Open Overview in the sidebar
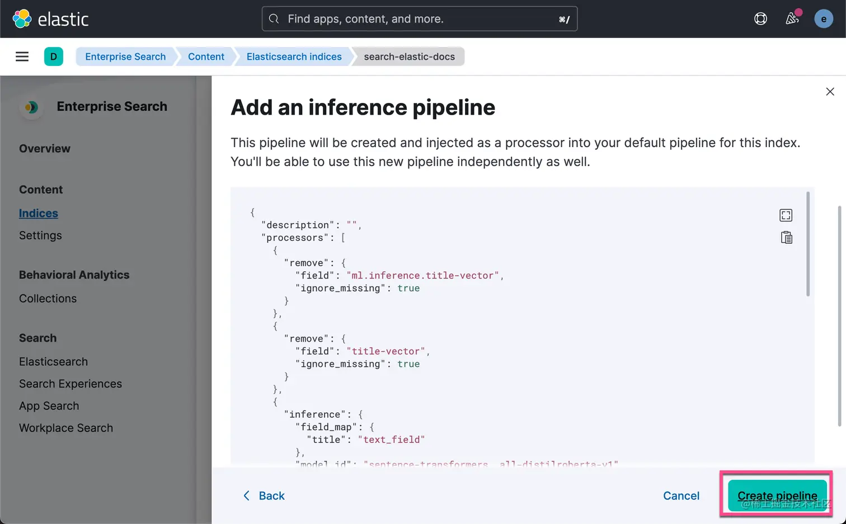 tap(45, 149)
